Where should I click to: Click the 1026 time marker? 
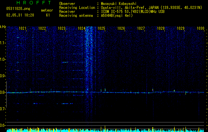tap(121, 28)
